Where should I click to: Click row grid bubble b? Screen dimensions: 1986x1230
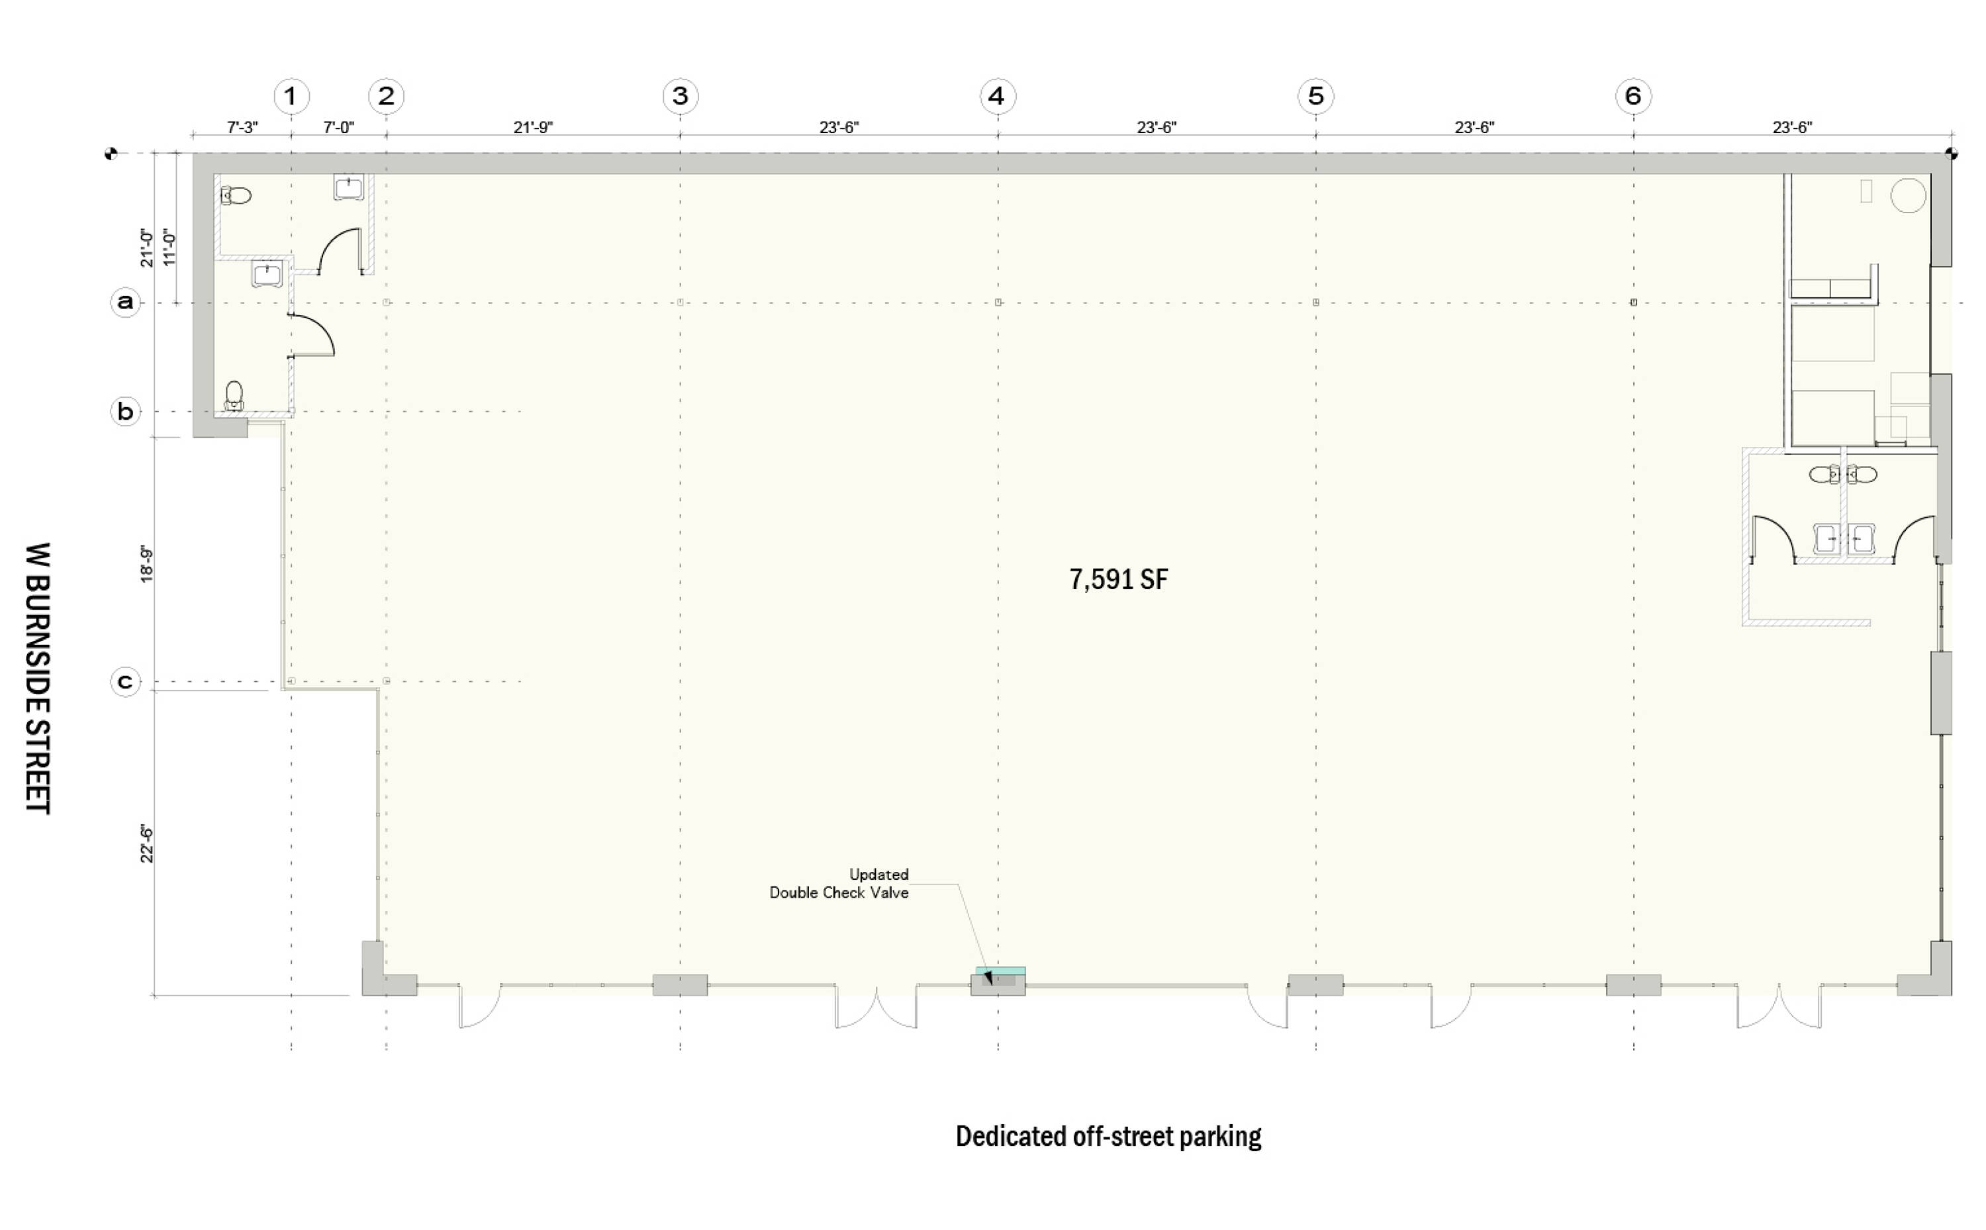tap(125, 411)
